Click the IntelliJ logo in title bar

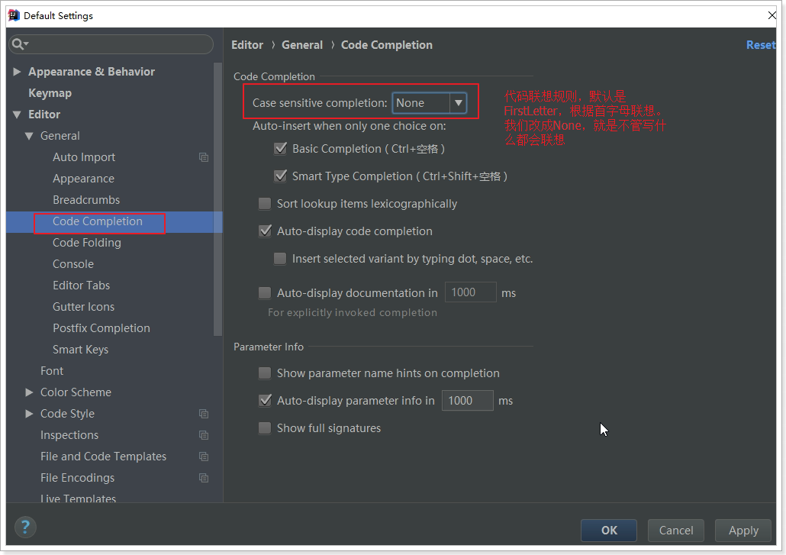[14, 15]
